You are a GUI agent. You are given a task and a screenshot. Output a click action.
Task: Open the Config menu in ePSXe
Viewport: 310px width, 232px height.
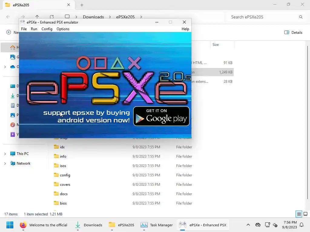pos(47,29)
